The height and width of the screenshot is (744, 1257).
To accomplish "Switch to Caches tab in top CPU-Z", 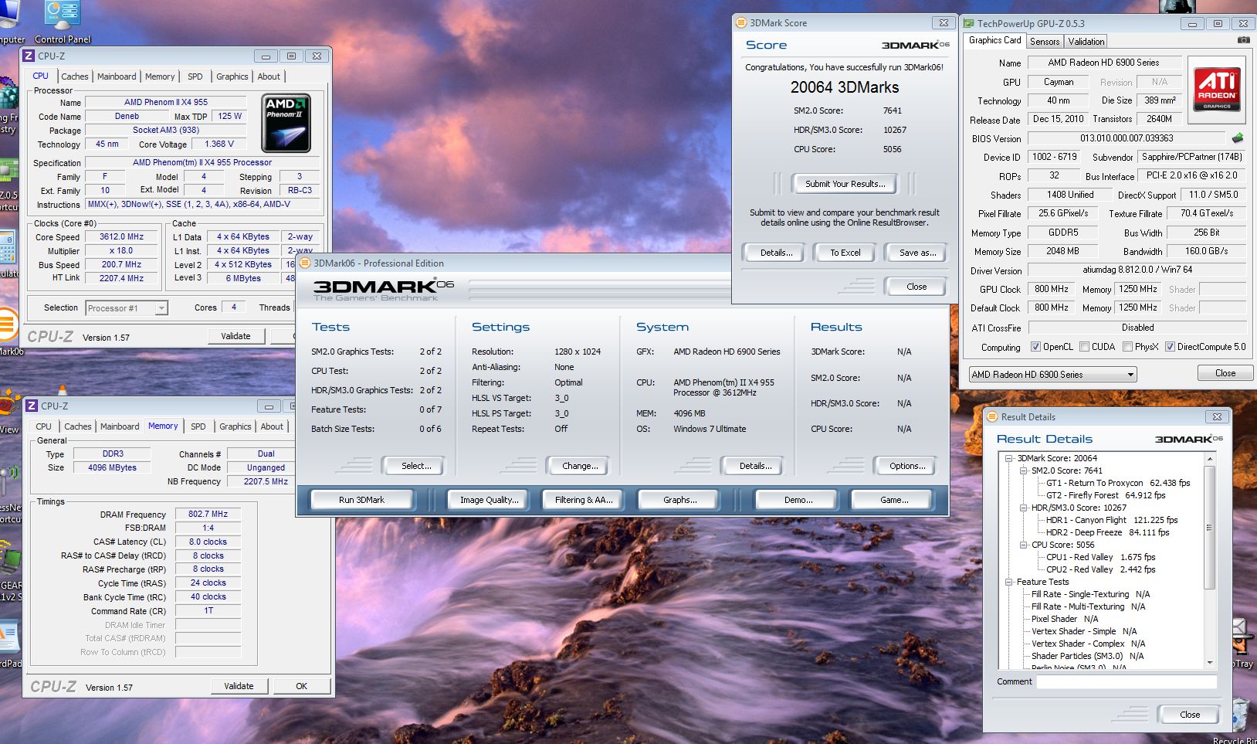I will tap(75, 76).
